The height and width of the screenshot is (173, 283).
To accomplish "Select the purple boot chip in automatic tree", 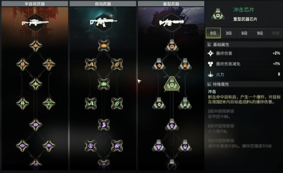I will tap(104, 124).
